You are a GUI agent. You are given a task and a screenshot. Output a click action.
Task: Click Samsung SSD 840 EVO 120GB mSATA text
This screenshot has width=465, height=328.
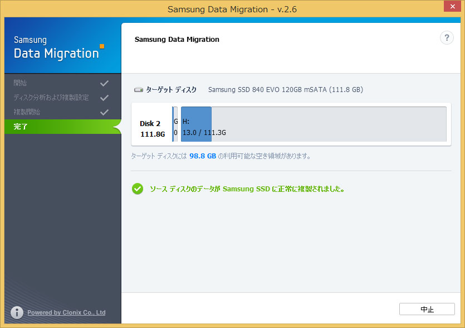click(286, 90)
